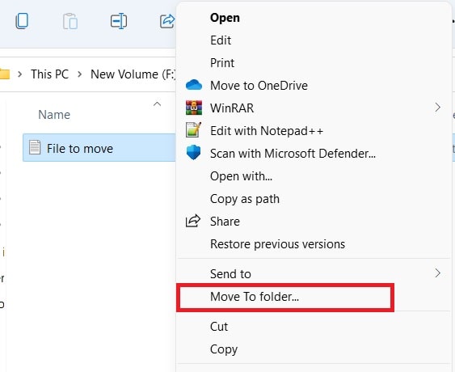Open the Send to submenu
This screenshot has width=455, height=372.
tap(313, 273)
